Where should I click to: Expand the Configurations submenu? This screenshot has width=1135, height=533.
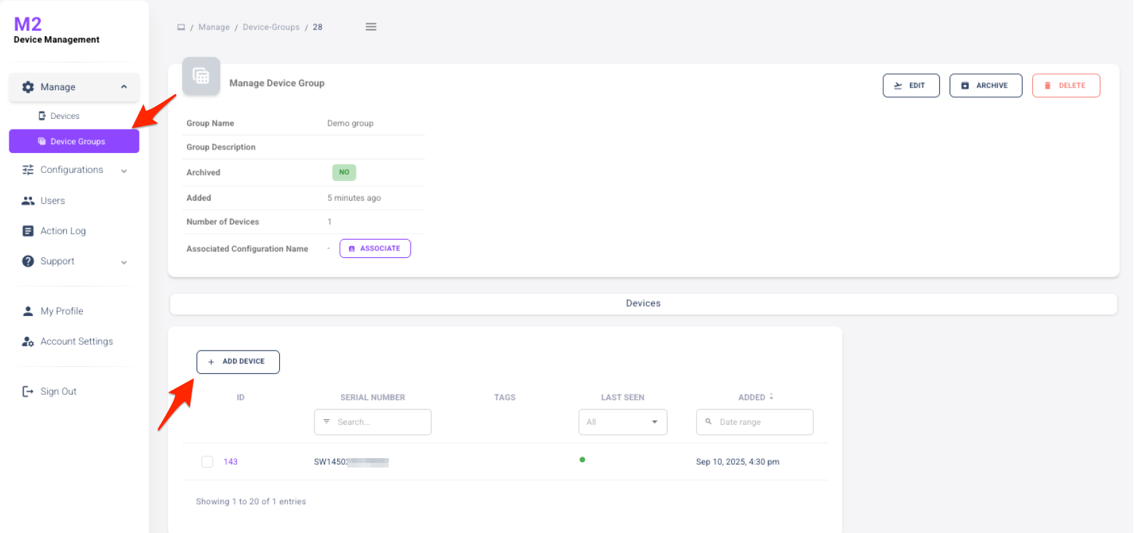pyautogui.click(x=124, y=171)
